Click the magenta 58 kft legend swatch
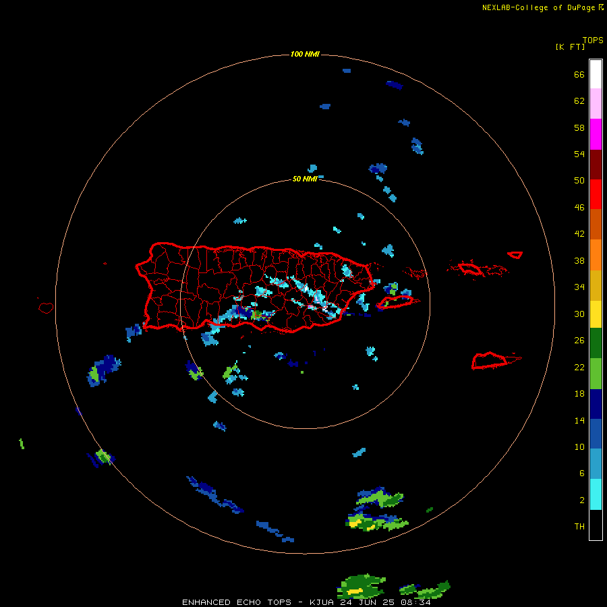This screenshot has width=607, height=607. pyautogui.click(x=596, y=134)
